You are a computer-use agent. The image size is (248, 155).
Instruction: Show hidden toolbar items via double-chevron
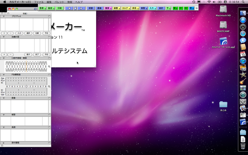pyautogui.click(x=197, y=8)
